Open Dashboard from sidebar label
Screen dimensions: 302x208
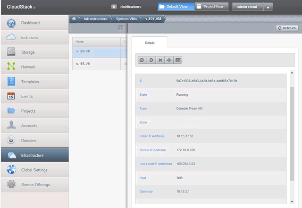30,23
